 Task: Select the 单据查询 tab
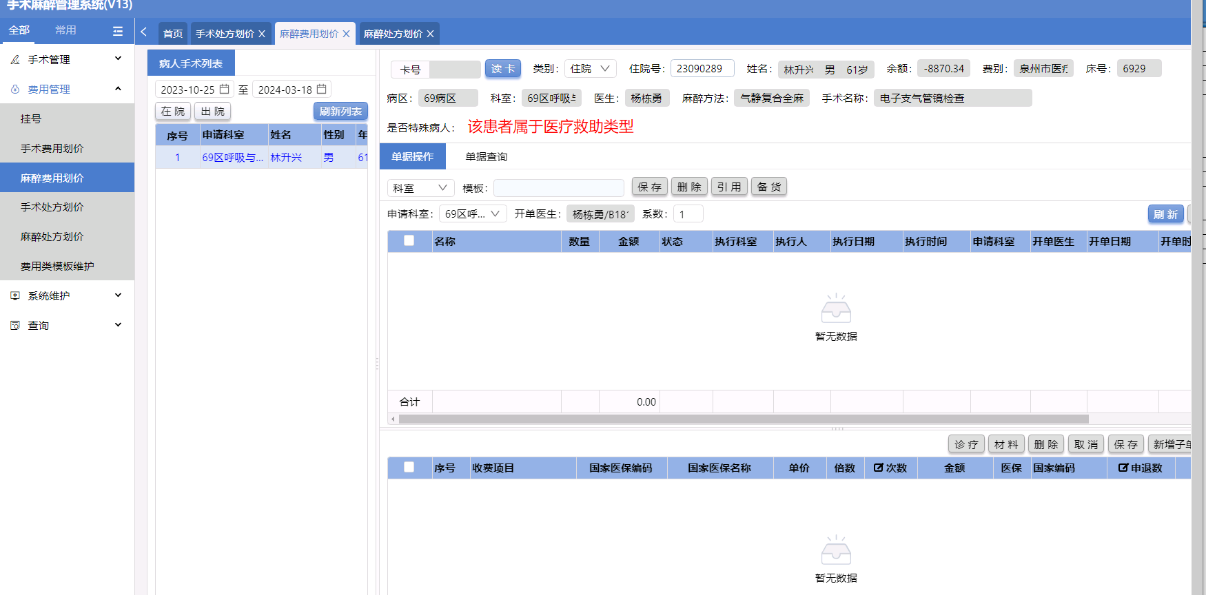(487, 157)
